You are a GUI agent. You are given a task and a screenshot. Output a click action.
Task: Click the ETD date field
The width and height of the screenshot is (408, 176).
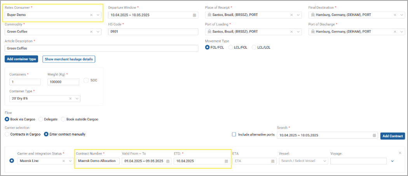point(202,161)
